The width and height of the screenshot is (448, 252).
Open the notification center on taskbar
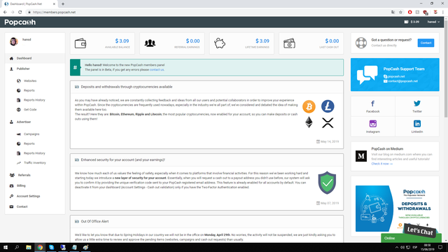tap(440, 247)
